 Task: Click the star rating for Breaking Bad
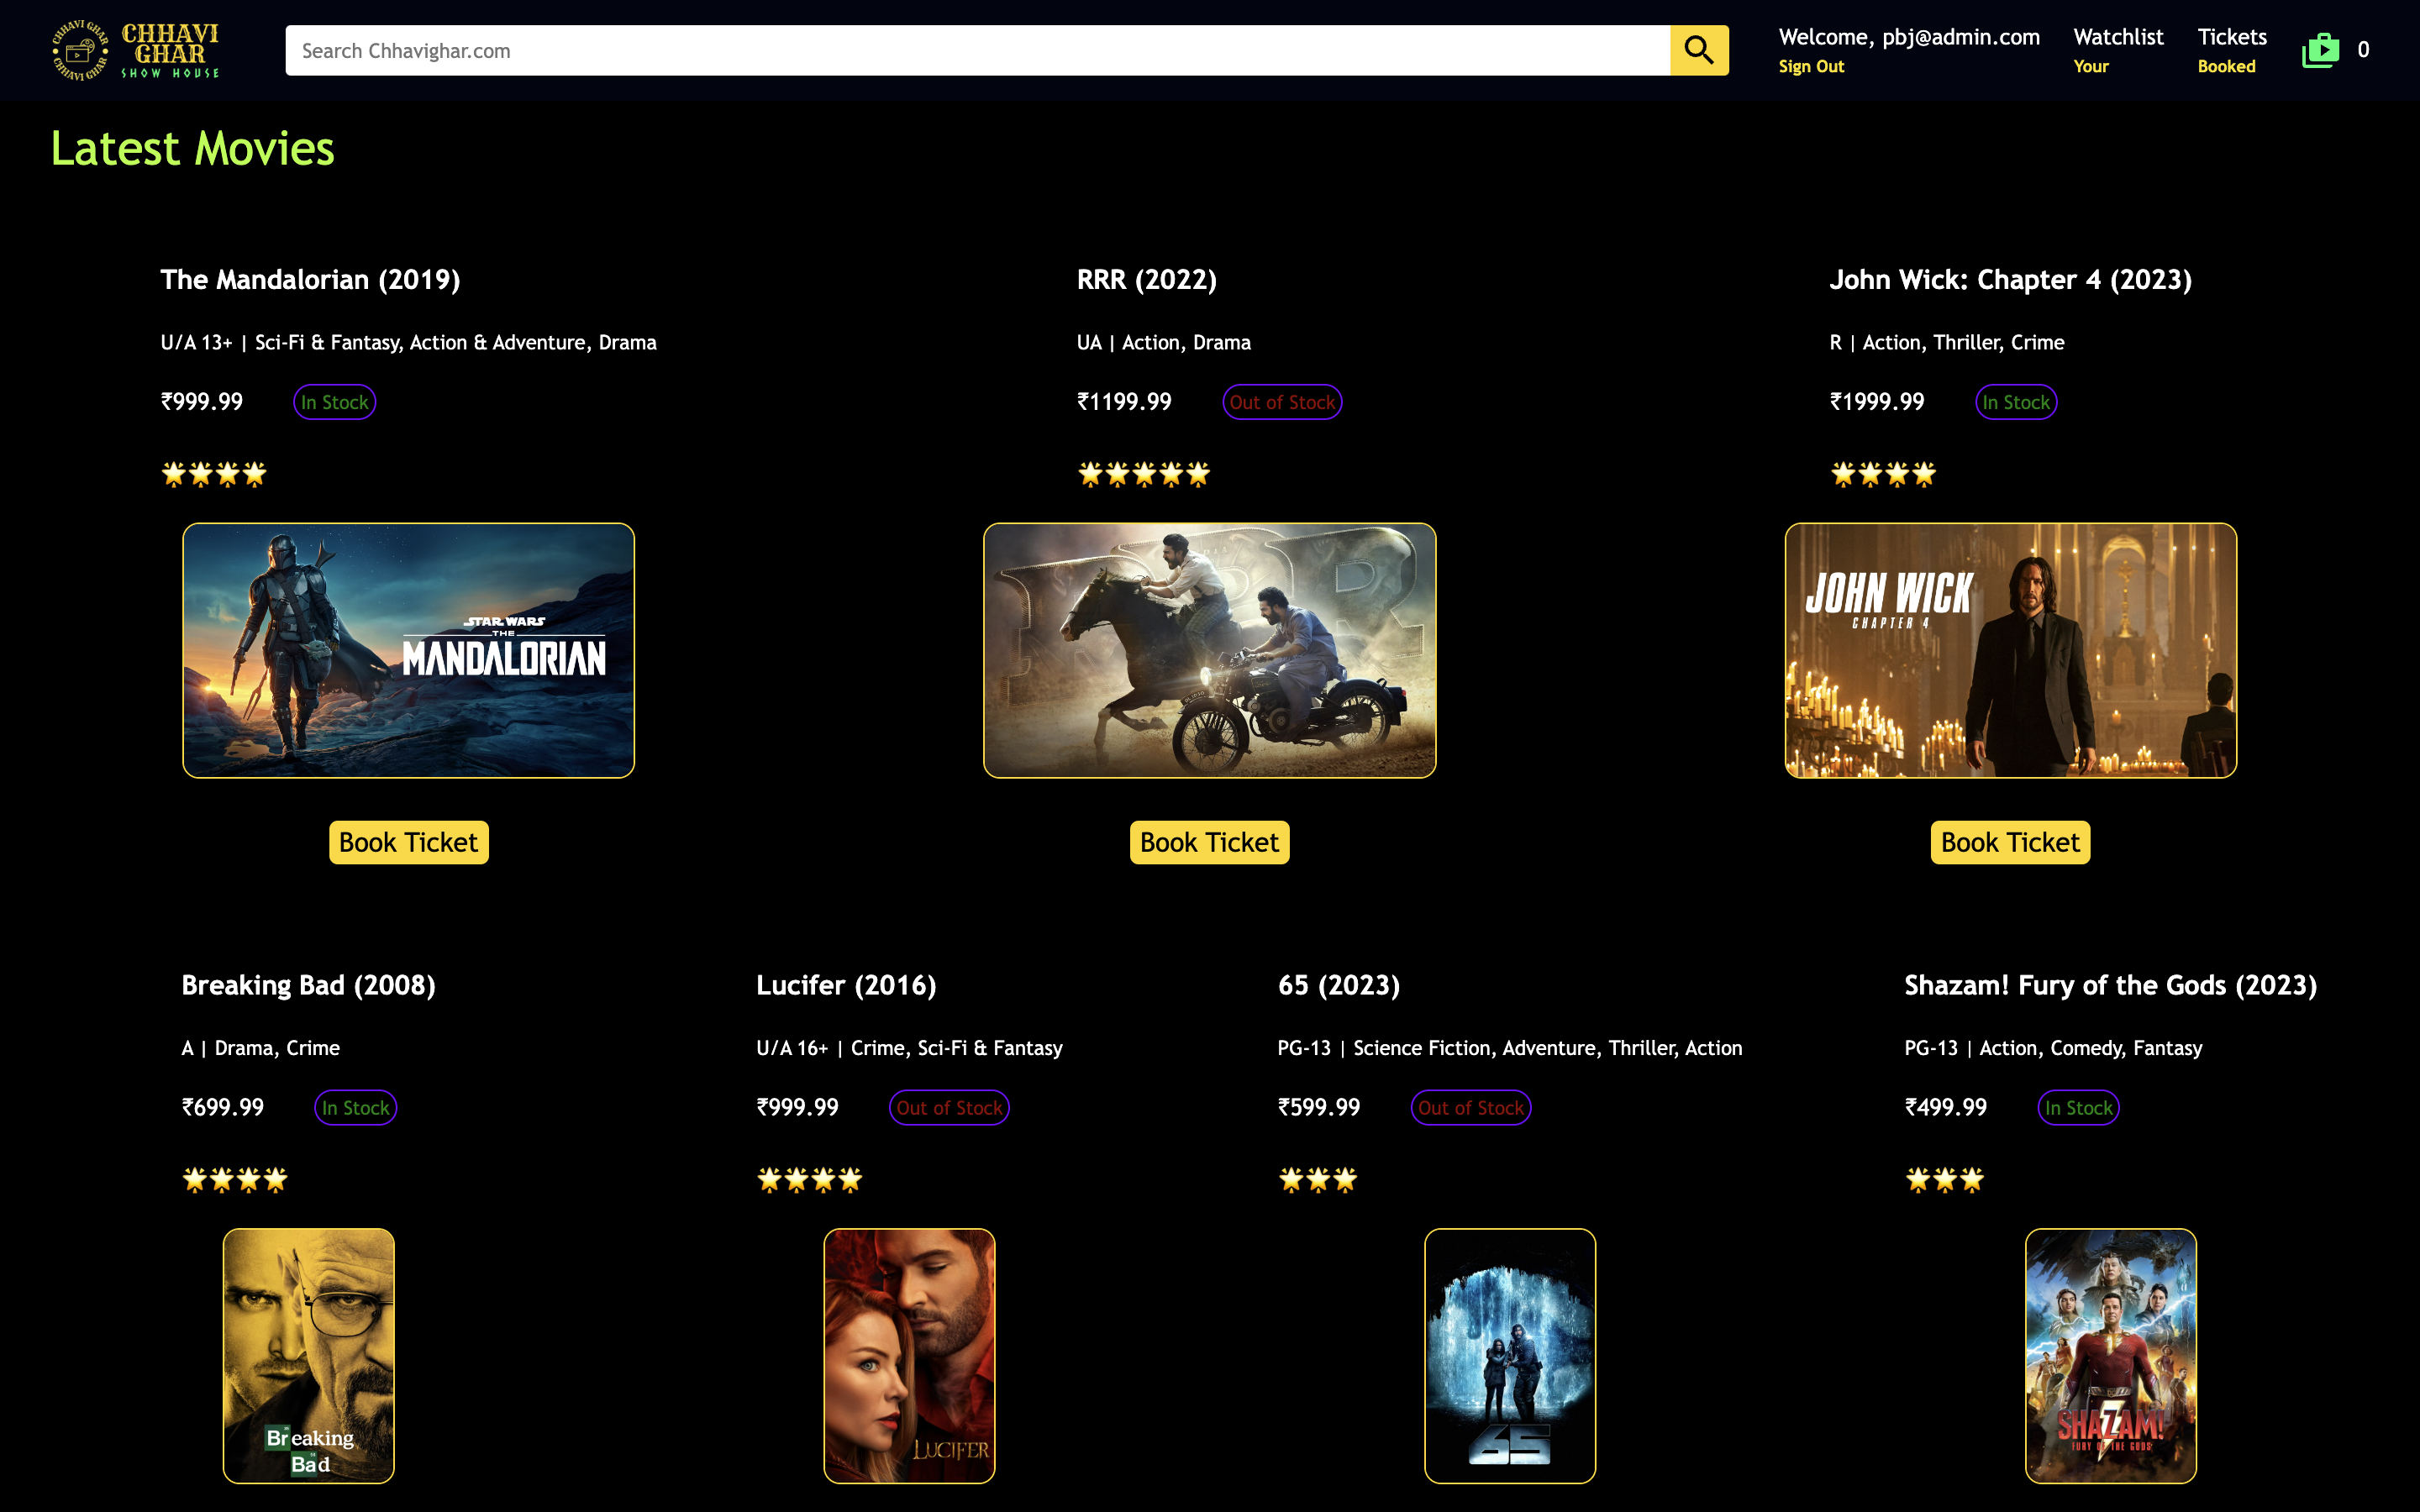(x=233, y=1179)
